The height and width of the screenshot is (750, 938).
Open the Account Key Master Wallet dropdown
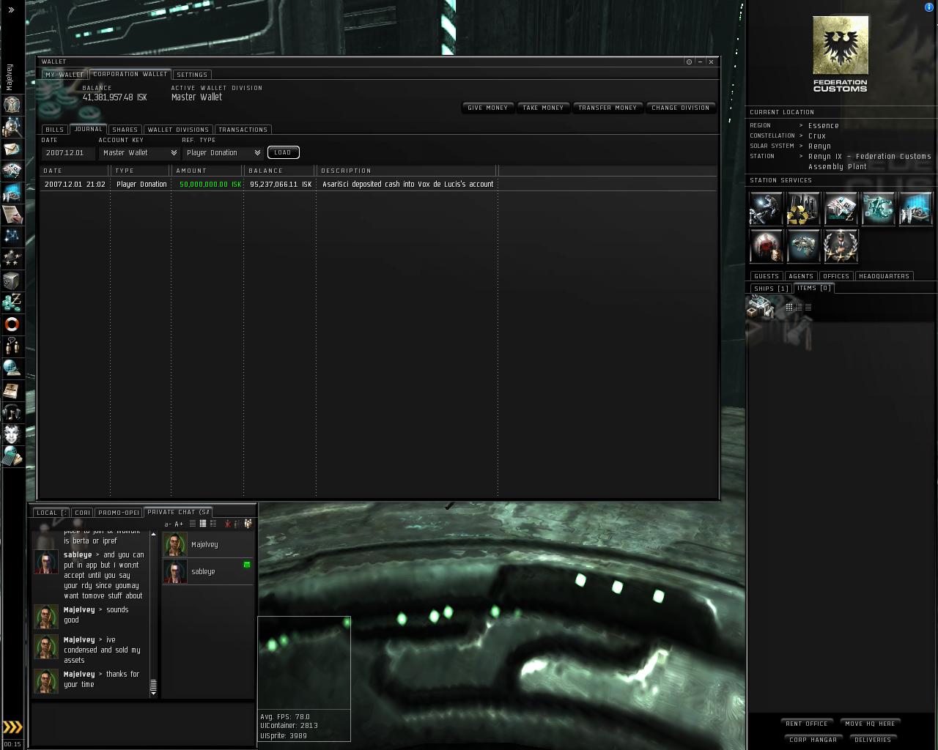[139, 152]
